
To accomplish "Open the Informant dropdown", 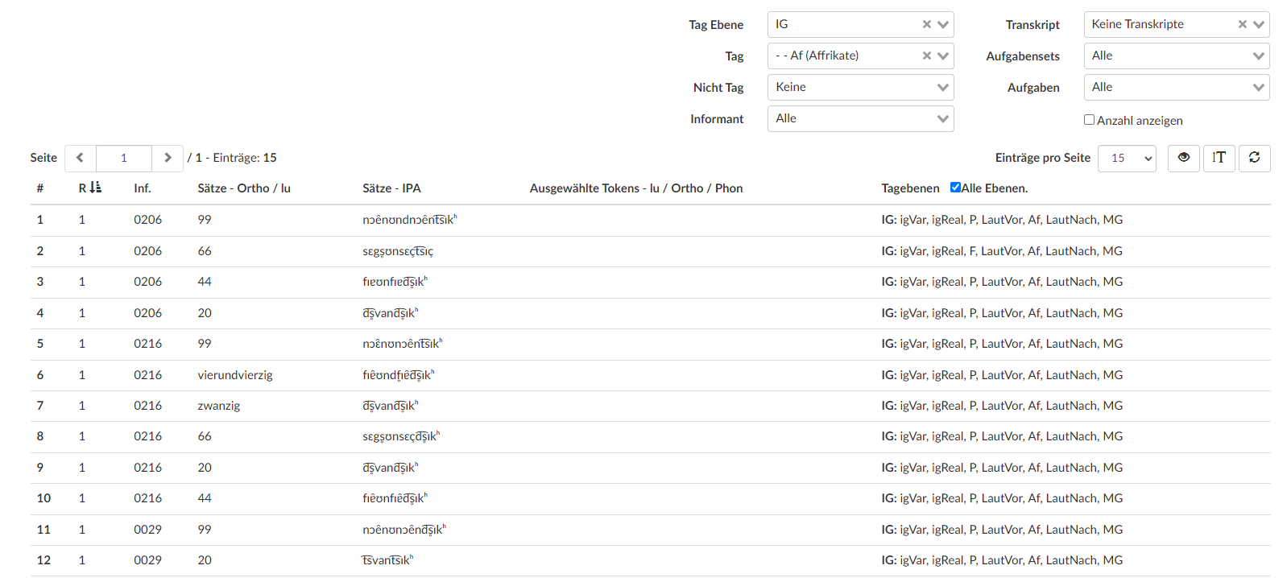I will click(x=861, y=118).
